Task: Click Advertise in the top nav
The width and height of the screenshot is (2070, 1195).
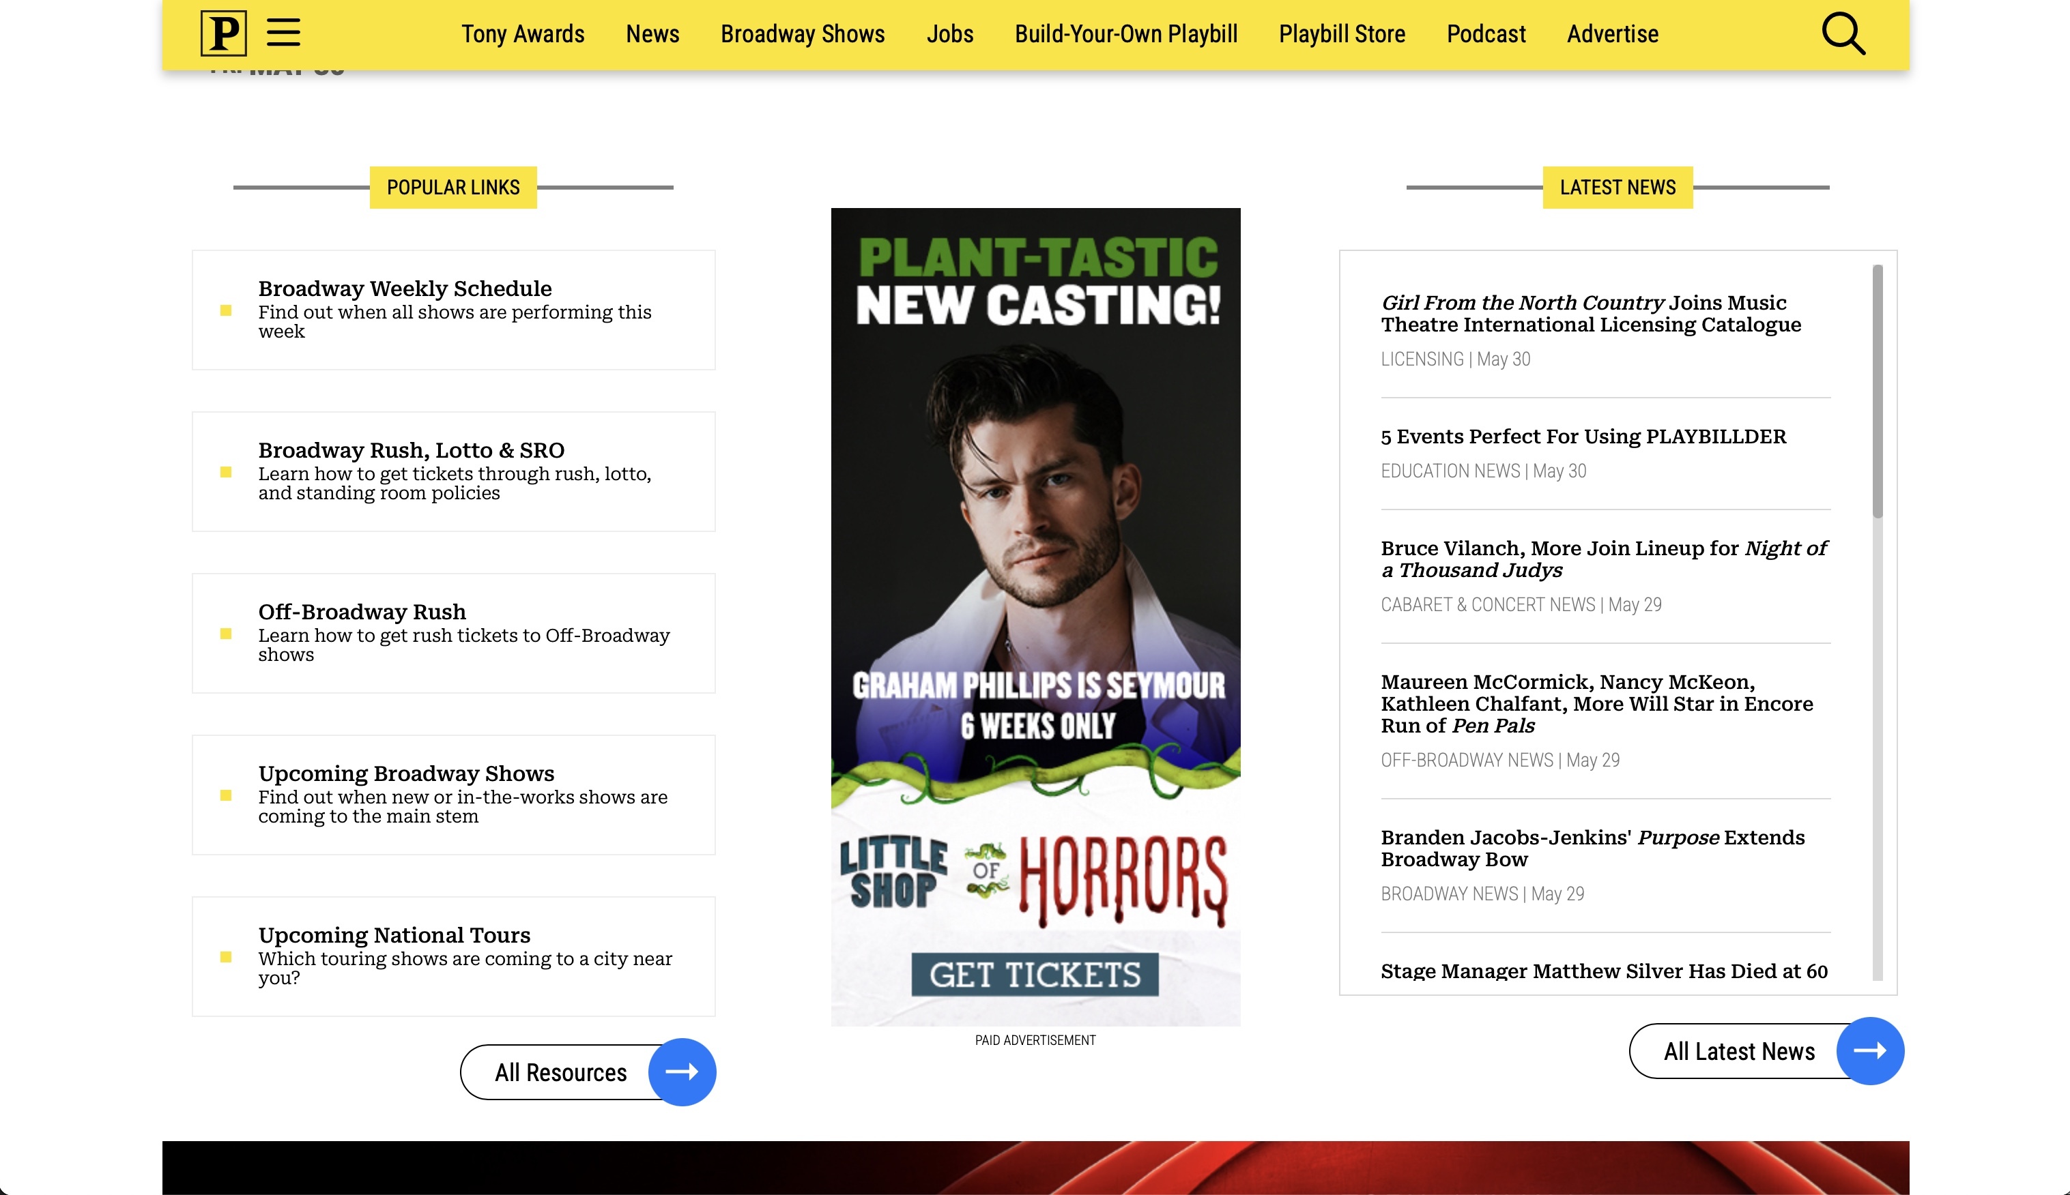Action: [1612, 33]
